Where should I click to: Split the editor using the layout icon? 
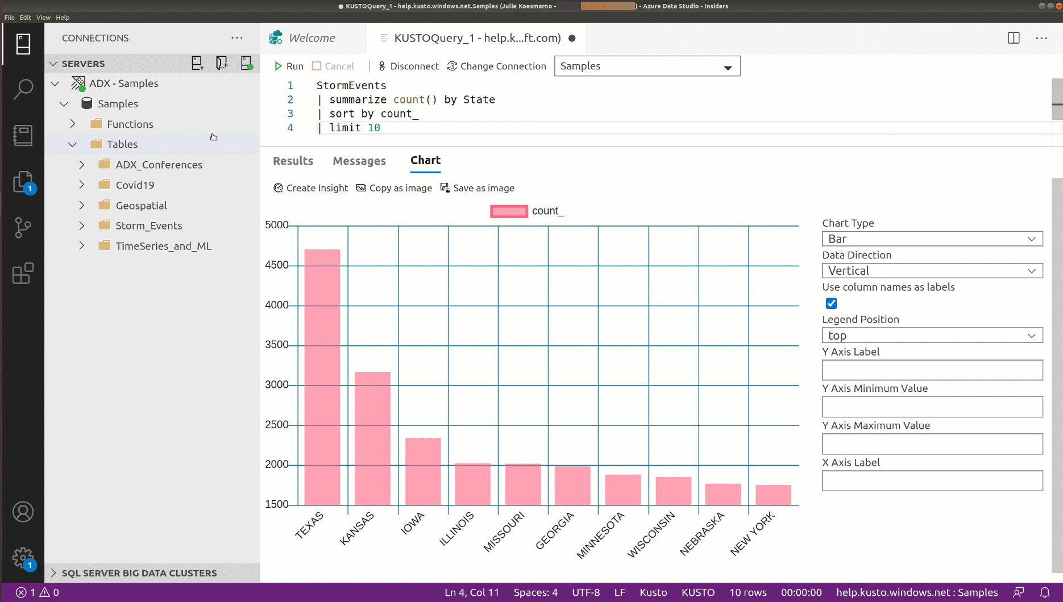1013,37
